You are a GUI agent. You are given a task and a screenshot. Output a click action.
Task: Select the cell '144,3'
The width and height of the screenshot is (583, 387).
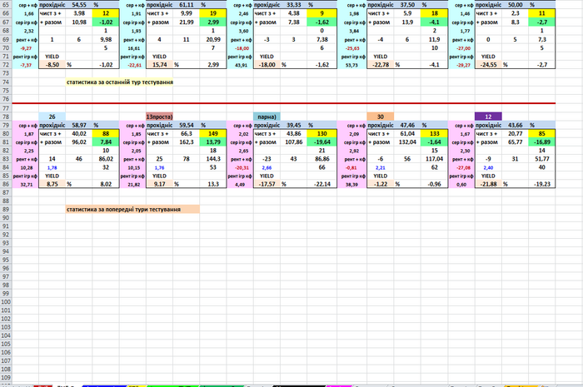tap(213, 159)
